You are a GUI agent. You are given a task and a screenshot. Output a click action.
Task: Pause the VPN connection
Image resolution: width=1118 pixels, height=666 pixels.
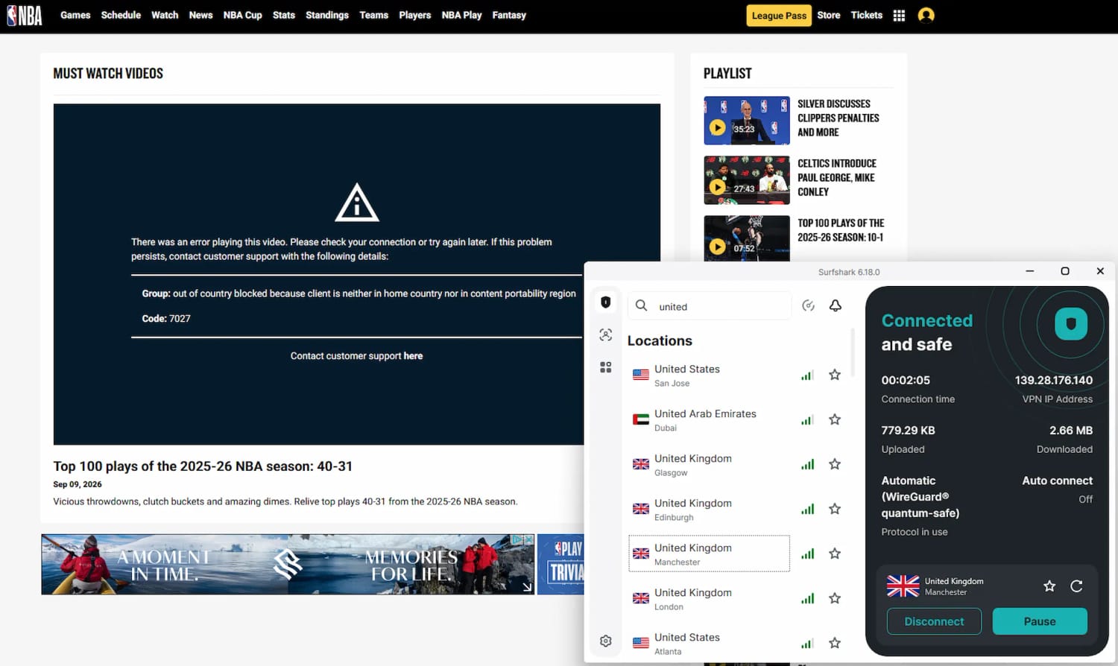click(1040, 621)
